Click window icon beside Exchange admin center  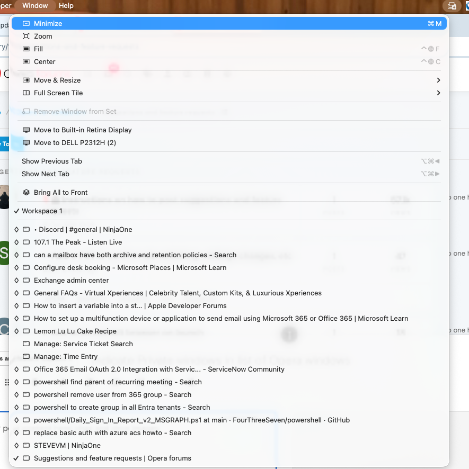pyautogui.click(x=26, y=280)
